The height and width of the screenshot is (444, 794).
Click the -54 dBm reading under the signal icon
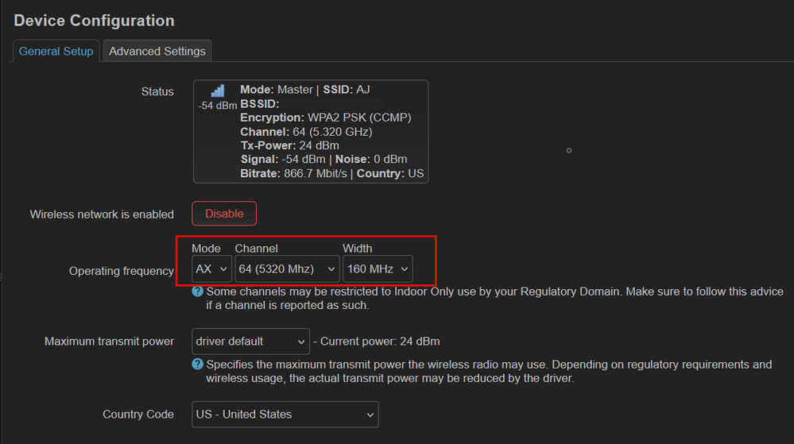point(218,106)
